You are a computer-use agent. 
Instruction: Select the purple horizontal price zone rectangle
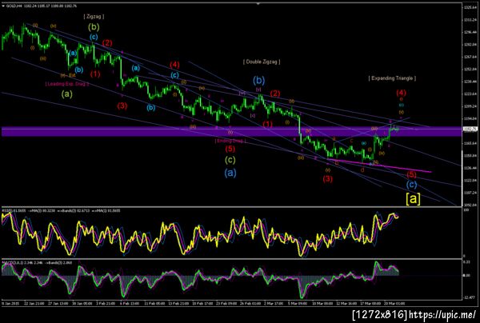pos(231,131)
